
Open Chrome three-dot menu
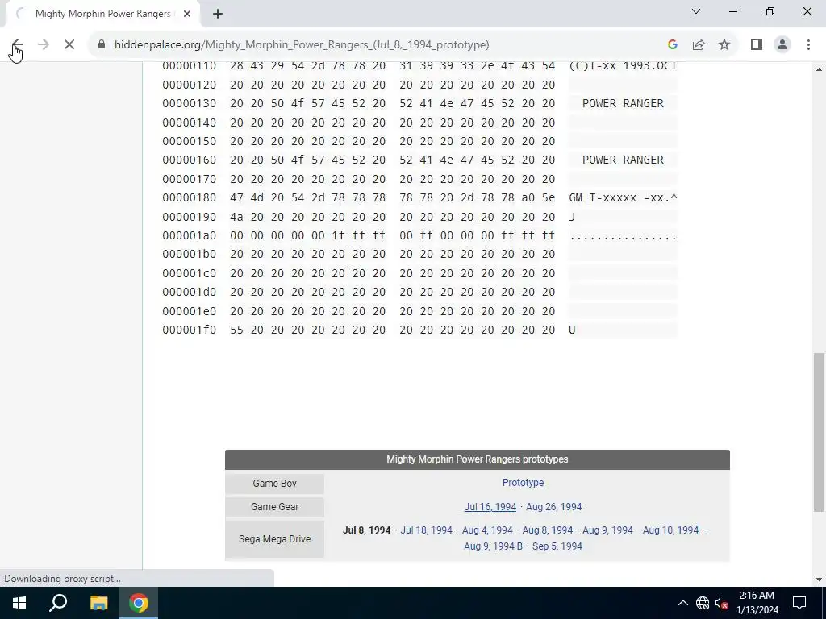[x=808, y=45]
